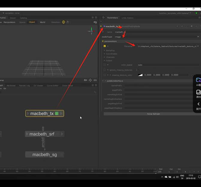201x187 pixels.
Task: Enable the color_space checkbox
Action: click(105, 65)
